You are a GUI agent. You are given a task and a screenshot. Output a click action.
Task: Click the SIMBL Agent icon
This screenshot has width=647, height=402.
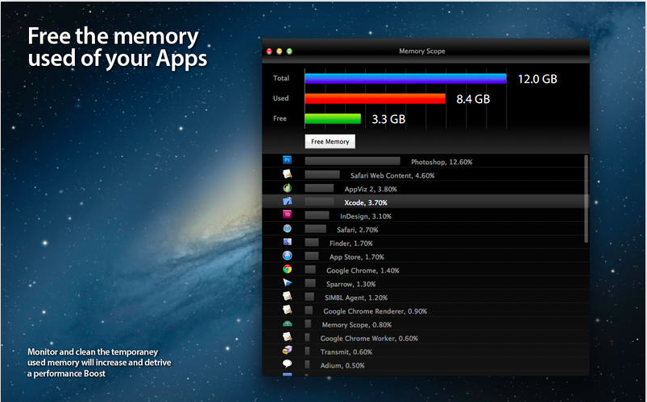coord(287,296)
